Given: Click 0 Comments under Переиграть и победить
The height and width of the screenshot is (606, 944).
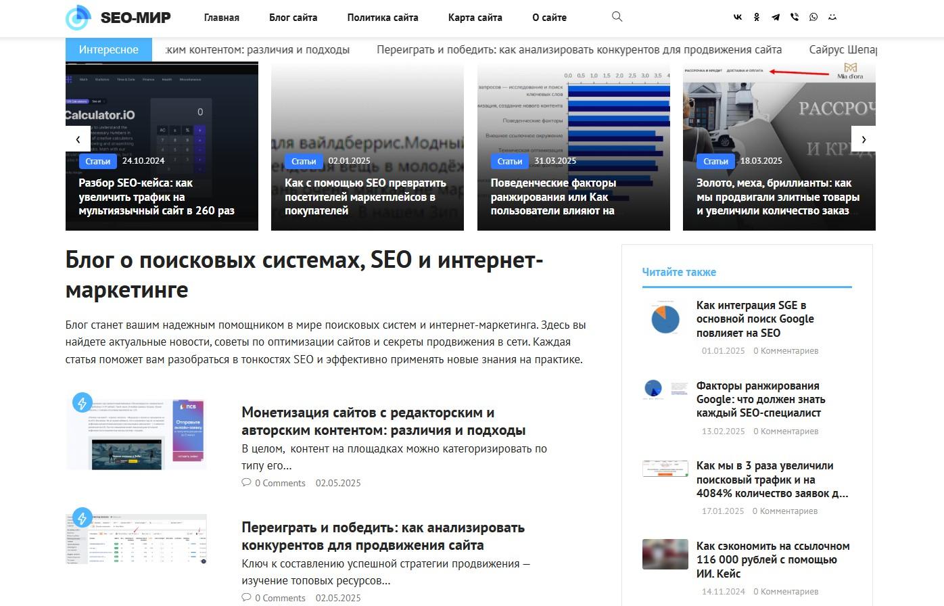Looking at the screenshot, I should click(280, 598).
